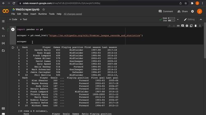206x115 pixels.
Task: Open the Colab logo home
Action: tap(6, 11)
